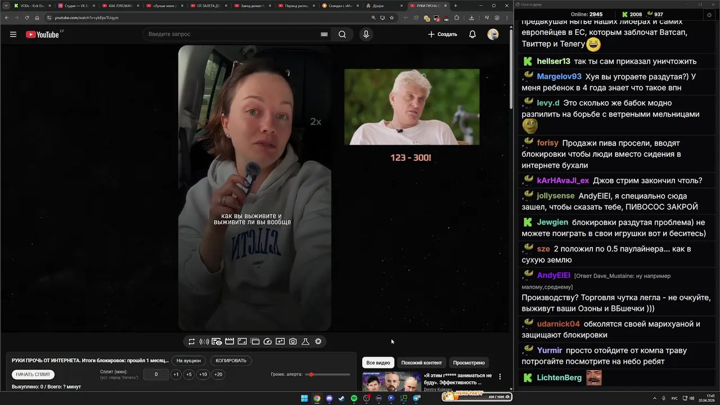720x405 pixels.
Task: Click the browser reload button
Action: 26,17
